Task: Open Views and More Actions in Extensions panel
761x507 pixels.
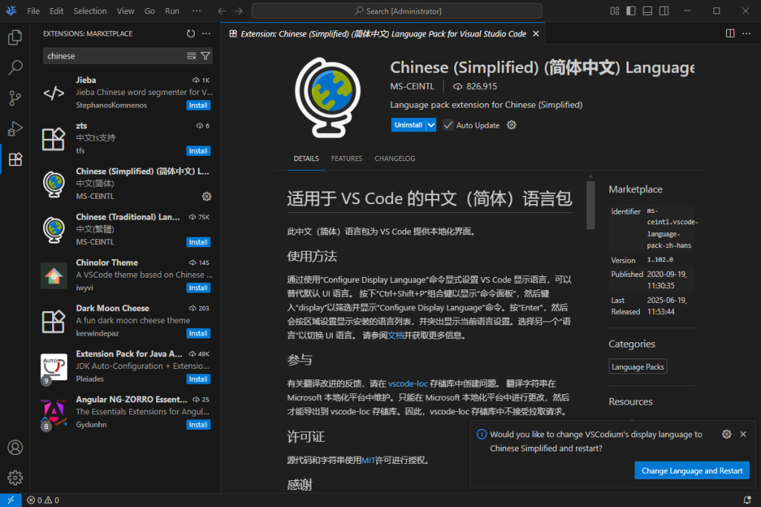Action: tap(207, 33)
